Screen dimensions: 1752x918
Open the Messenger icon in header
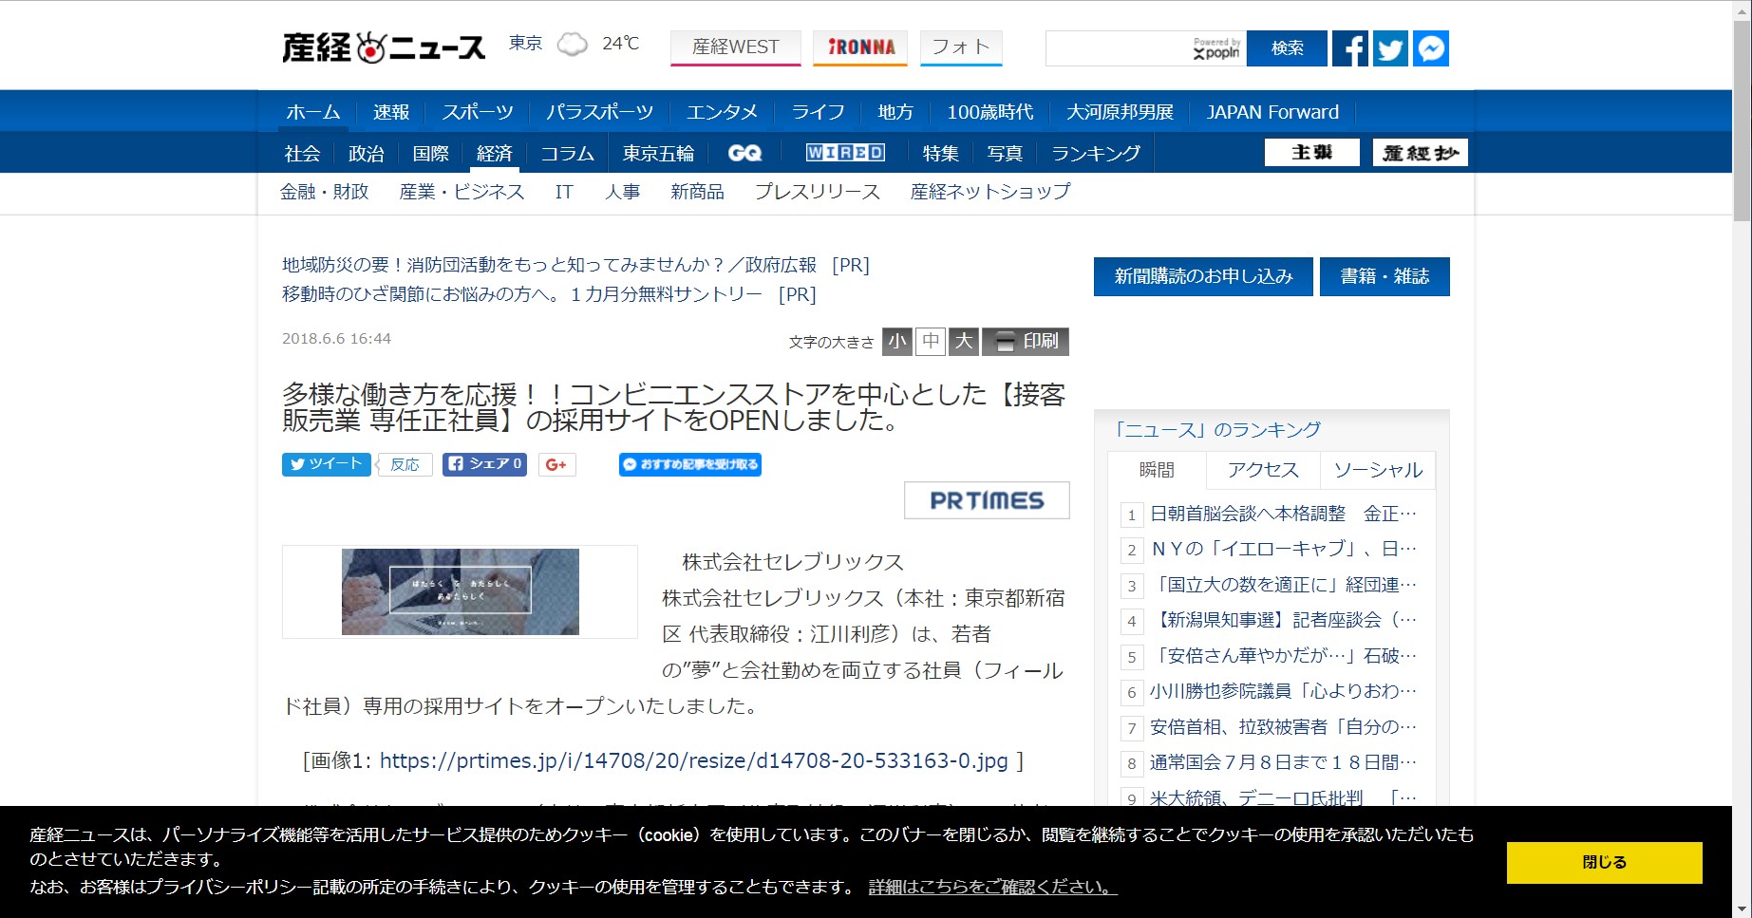(x=1431, y=48)
